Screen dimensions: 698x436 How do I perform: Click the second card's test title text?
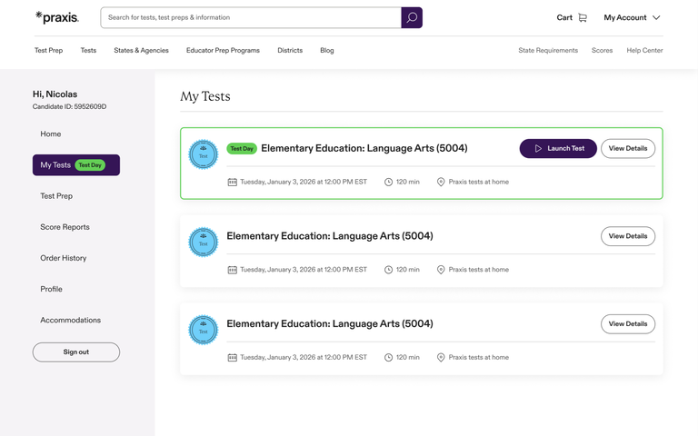tap(330, 236)
